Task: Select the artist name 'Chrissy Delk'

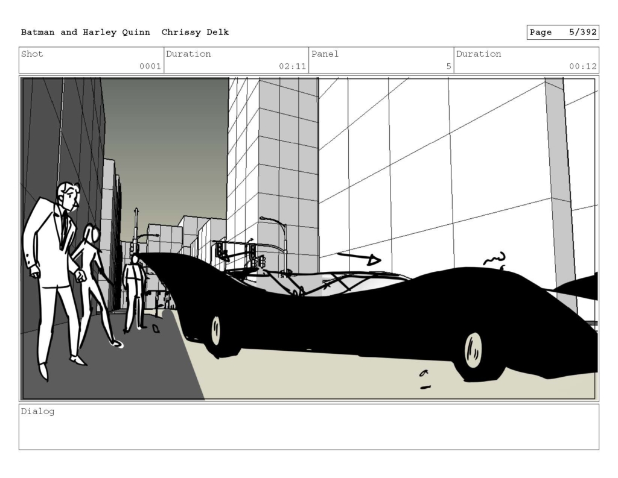Action: pos(195,33)
